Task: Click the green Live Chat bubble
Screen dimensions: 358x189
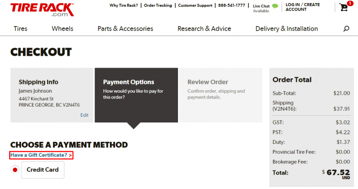Action: click(x=275, y=6)
